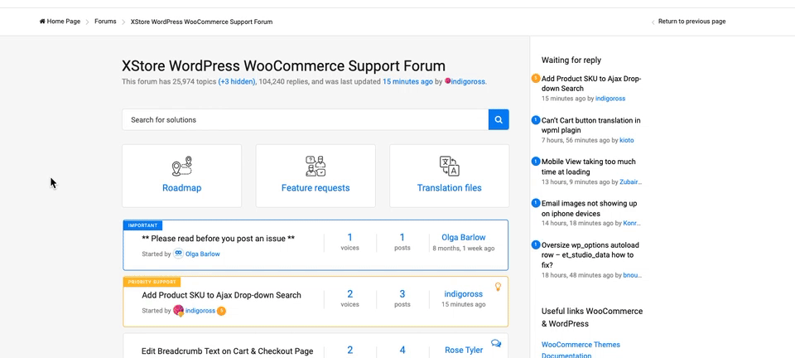Click Rose Tyler last poster name
795x358 pixels.
pos(464,350)
